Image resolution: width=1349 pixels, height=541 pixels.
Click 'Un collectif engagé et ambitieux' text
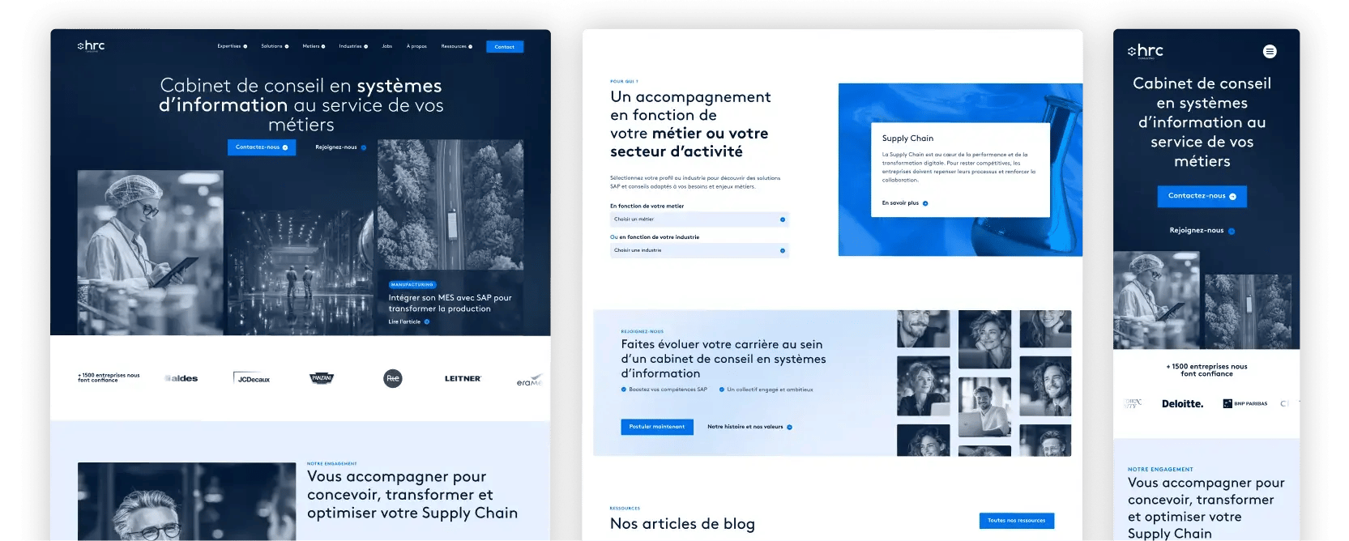(770, 390)
